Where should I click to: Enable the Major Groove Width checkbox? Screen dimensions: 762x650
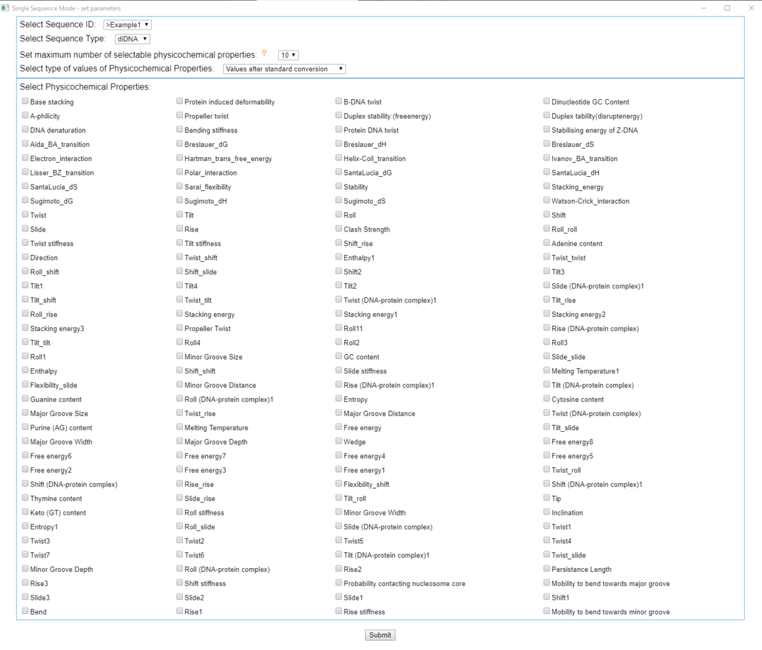click(x=25, y=441)
